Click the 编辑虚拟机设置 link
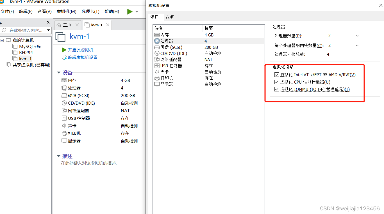 click(x=83, y=57)
